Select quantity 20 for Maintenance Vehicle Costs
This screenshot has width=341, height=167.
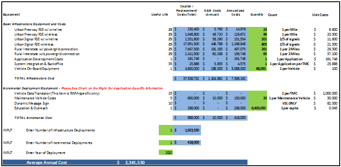[257, 98]
